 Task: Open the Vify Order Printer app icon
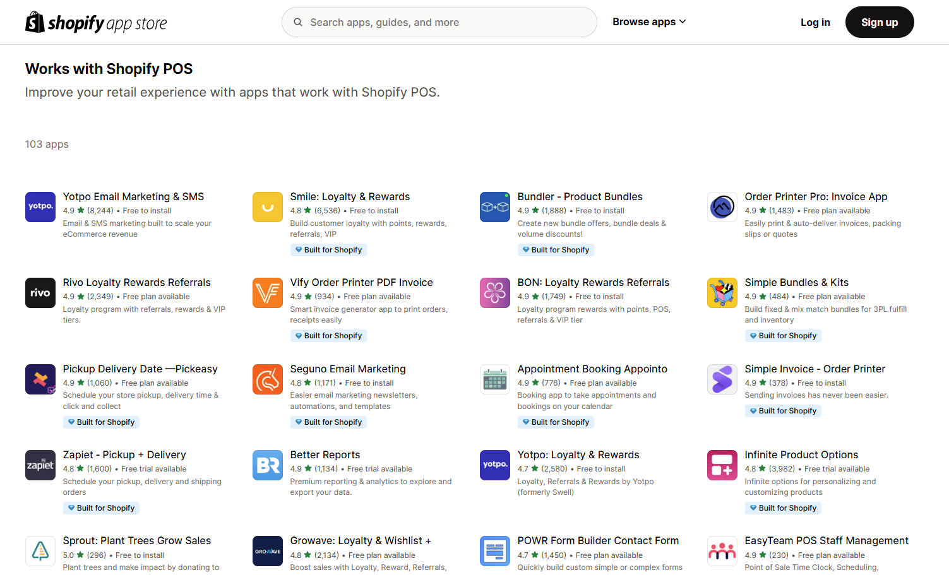pos(268,293)
